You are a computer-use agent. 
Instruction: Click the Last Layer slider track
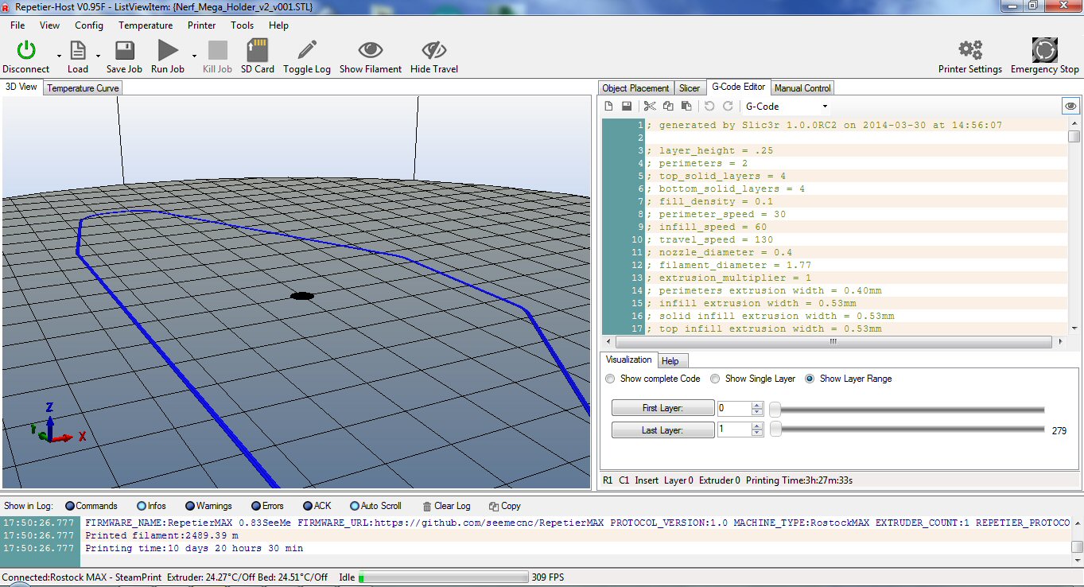point(911,430)
